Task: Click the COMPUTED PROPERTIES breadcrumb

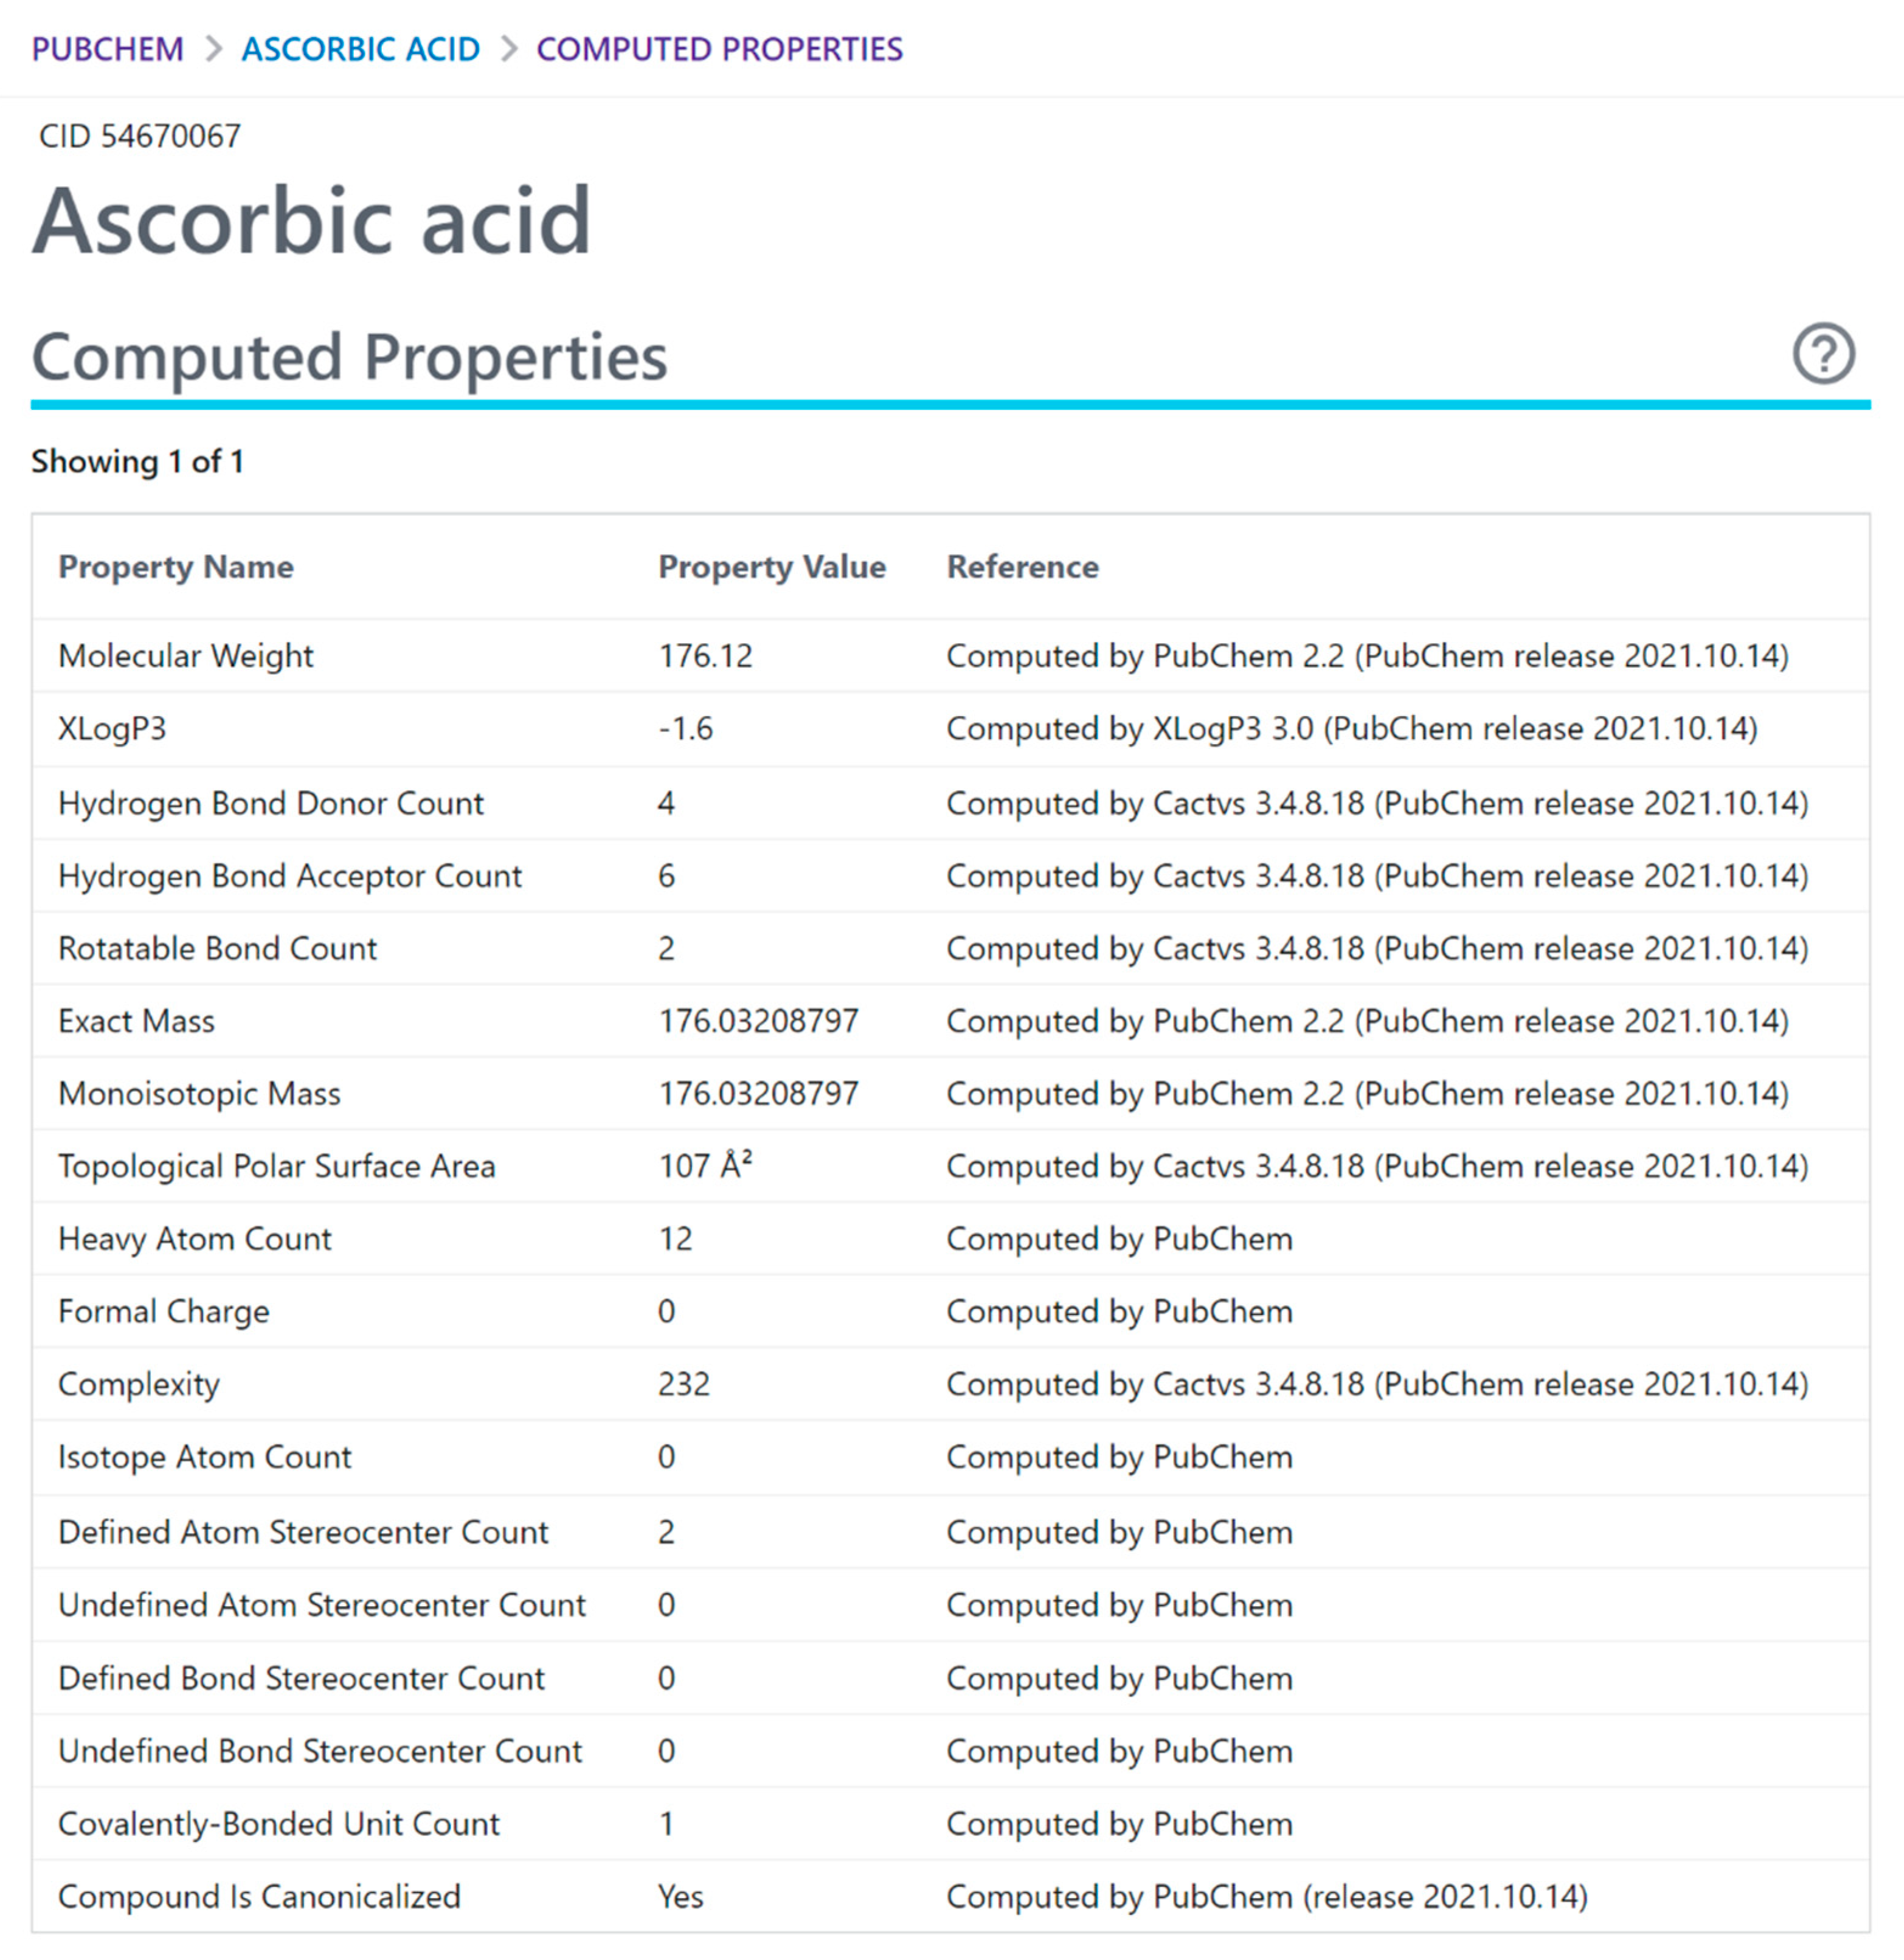Action: pyautogui.click(x=718, y=49)
